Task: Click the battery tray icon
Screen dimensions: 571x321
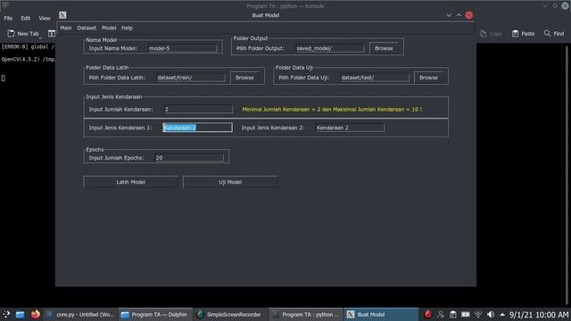Action: [x=466, y=315]
